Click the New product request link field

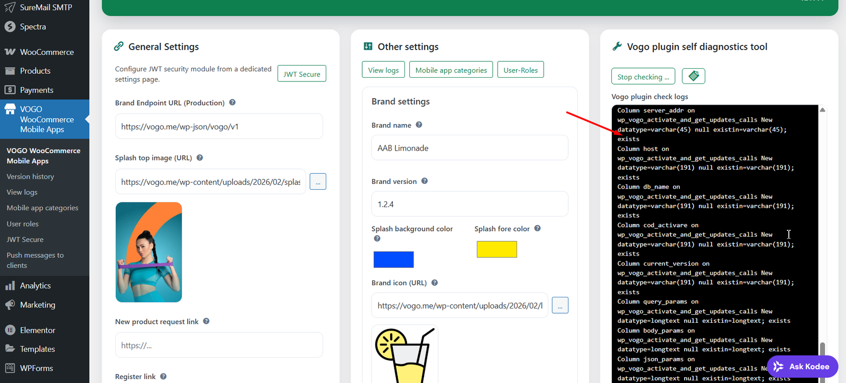click(219, 345)
